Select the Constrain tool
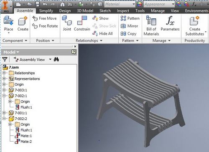Screen dimensions: 209x152 click(82, 23)
